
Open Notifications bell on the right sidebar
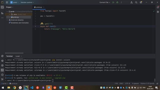(158, 7)
